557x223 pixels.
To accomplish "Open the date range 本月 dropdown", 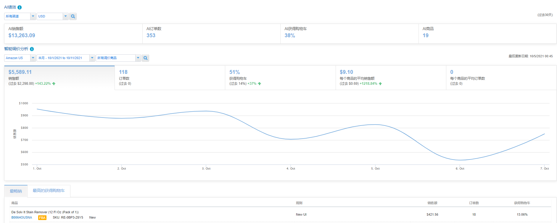I will pos(92,58).
